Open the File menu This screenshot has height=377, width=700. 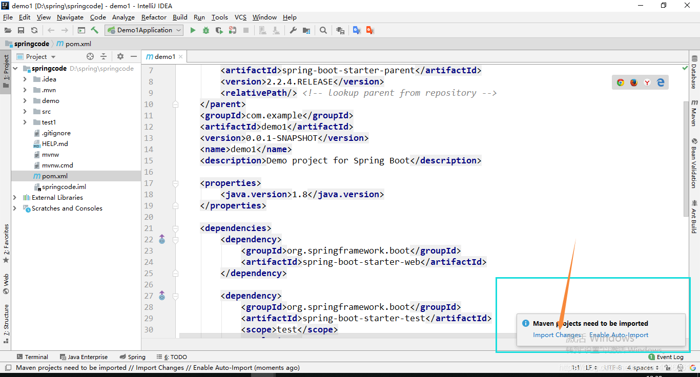click(x=8, y=17)
